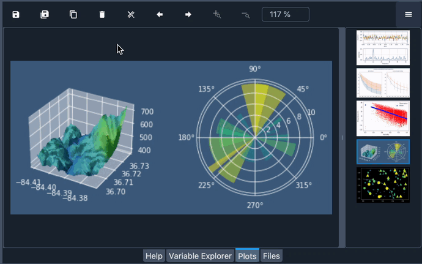Click the Remove all plots icon
This screenshot has height=264, width=422.
coord(131,15)
